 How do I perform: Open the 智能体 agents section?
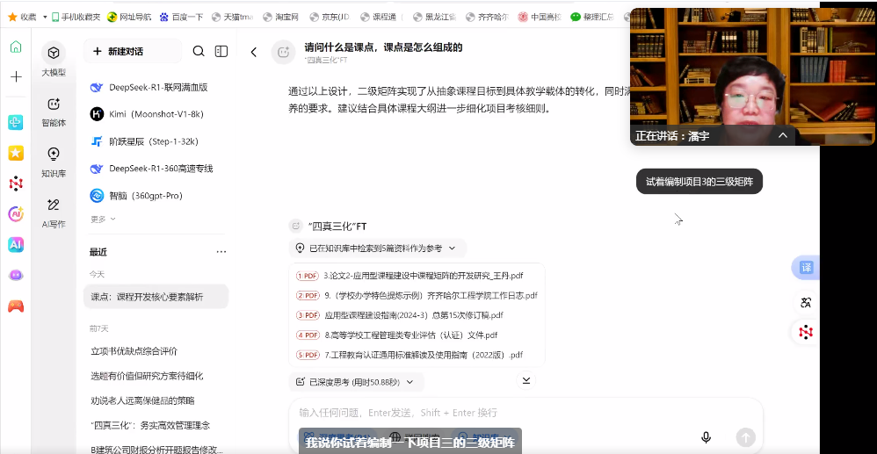54,112
